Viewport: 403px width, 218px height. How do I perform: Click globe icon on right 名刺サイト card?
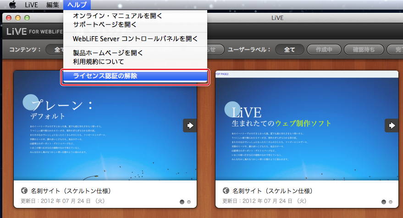[226, 191]
